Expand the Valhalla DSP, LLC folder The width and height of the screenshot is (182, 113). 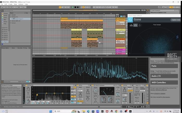point(11,21)
